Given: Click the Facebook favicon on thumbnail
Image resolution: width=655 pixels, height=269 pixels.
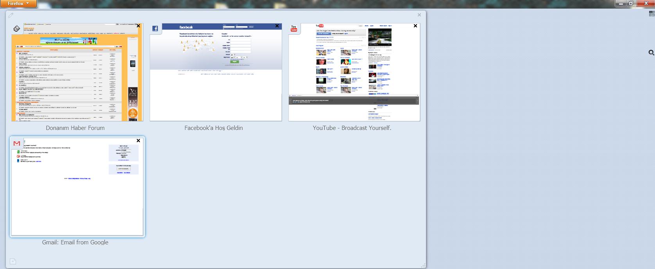Looking at the screenshot, I should point(155,29).
